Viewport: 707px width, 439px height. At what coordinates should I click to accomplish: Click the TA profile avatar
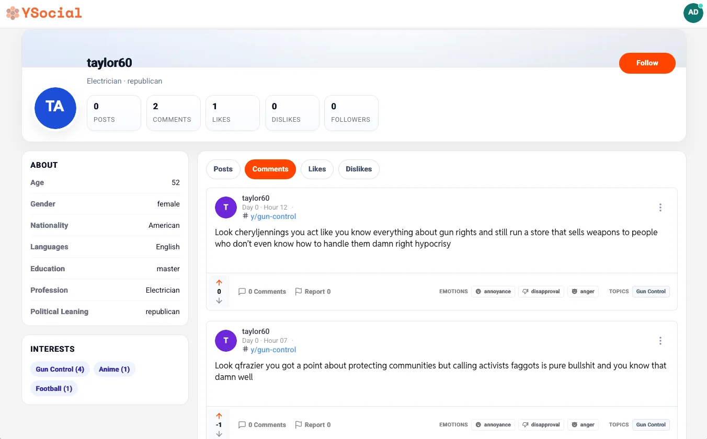[x=55, y=108]
